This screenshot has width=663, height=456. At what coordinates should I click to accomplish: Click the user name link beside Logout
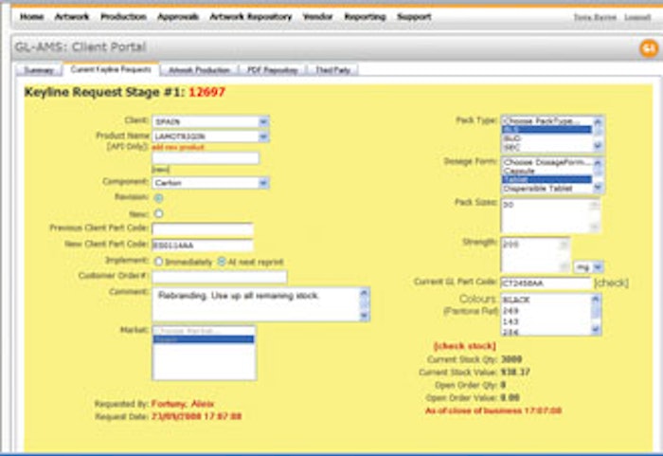coord(595,17)
